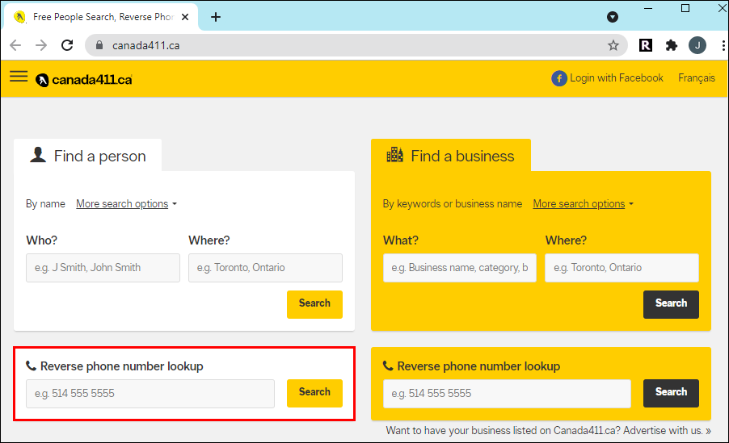Open the Chrome three-dot menu
This screenshot has width=729, height=443.
point(723,45)
